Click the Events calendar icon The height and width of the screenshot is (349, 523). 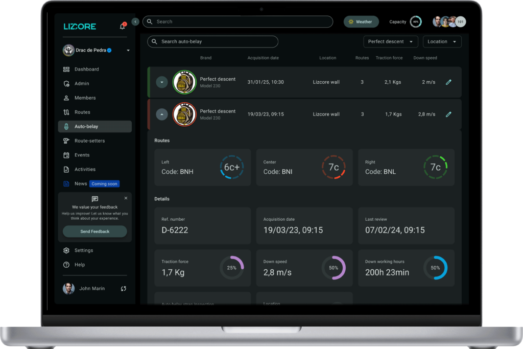(x=66, y=155)
